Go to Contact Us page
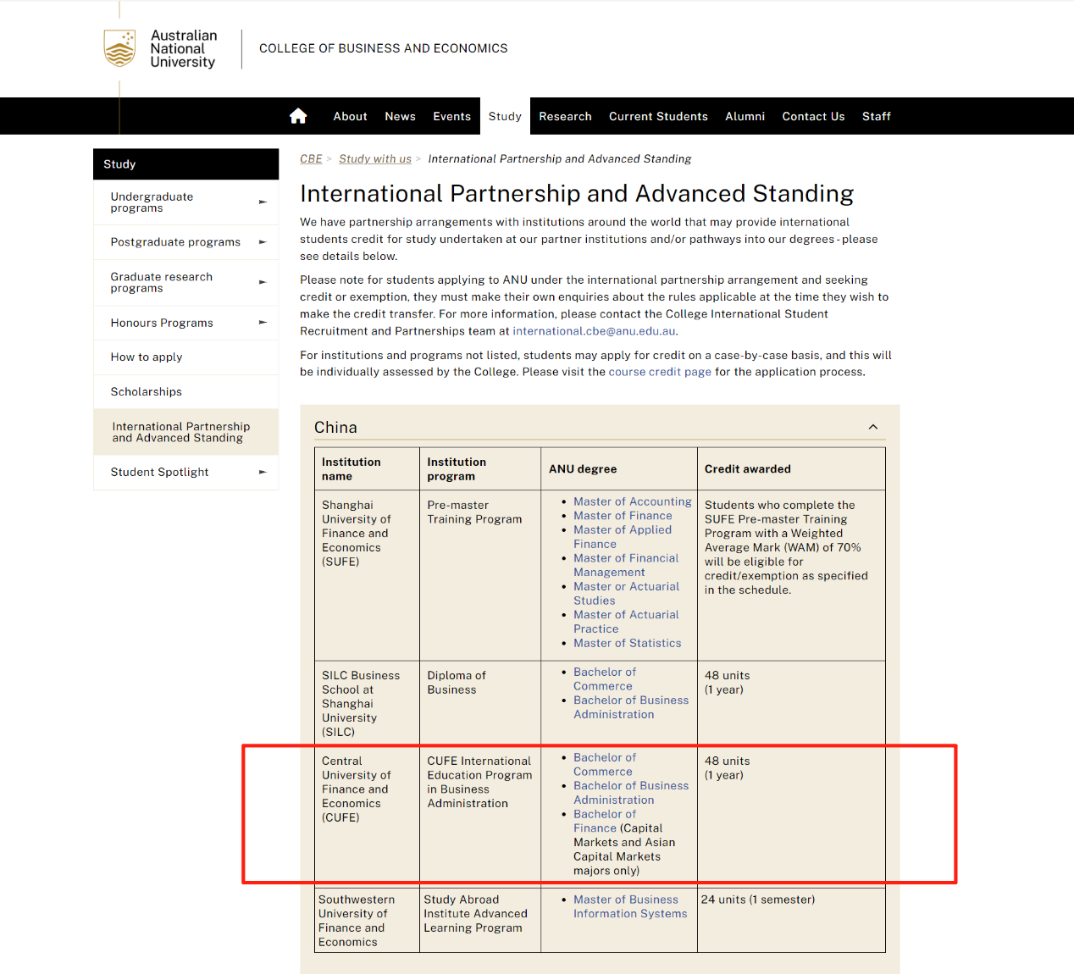The height and width of the screenshot is (980, 1074). click(x=813, y=116)
